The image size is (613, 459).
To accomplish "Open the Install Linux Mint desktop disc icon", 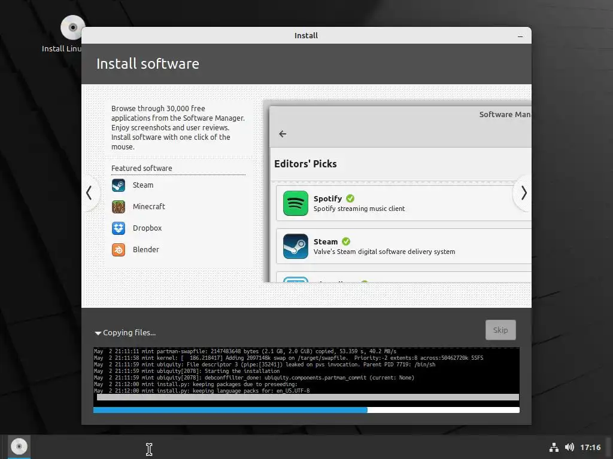I will (72, 28).
